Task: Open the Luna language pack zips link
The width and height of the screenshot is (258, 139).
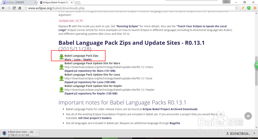Action: tap(77, 59)
